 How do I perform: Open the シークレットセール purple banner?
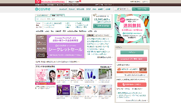pyautogui.click(x=65, y=46)
